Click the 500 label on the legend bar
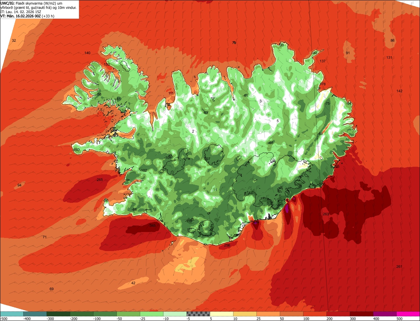Viewport: 420px width, 321px height. [399, 319]
